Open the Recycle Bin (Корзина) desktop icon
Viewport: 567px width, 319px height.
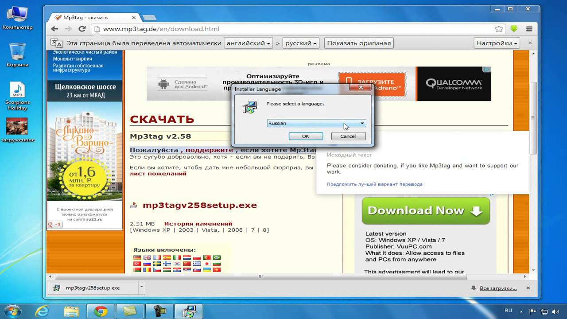(x=17, y=55)
